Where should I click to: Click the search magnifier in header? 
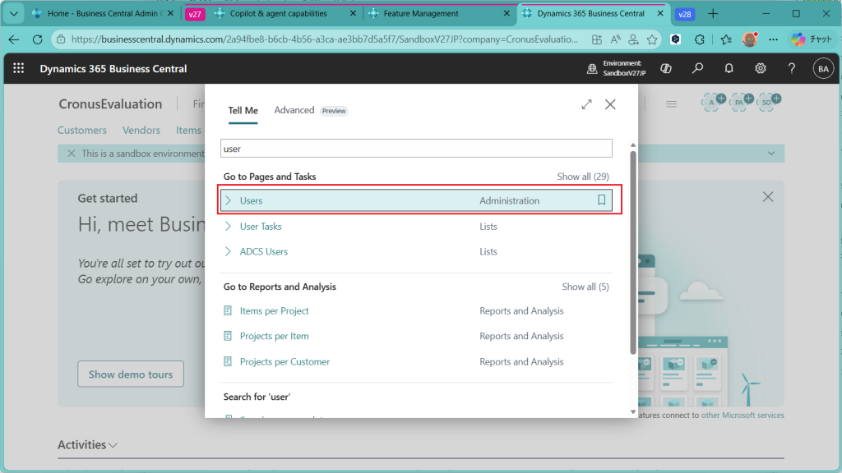tap(697, 69)
